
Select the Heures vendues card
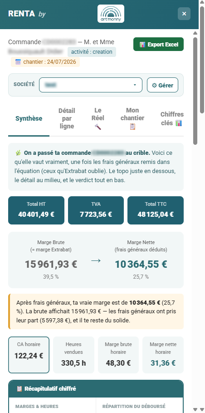[x=73, y=355]
